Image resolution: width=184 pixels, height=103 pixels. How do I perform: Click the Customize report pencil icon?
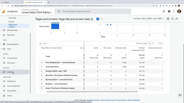(168, 19)
